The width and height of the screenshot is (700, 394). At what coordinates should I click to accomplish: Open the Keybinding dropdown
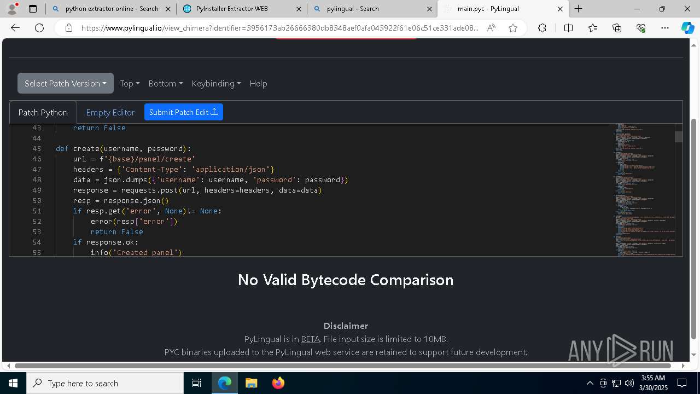pyautogui.click(x=216, y=83)
